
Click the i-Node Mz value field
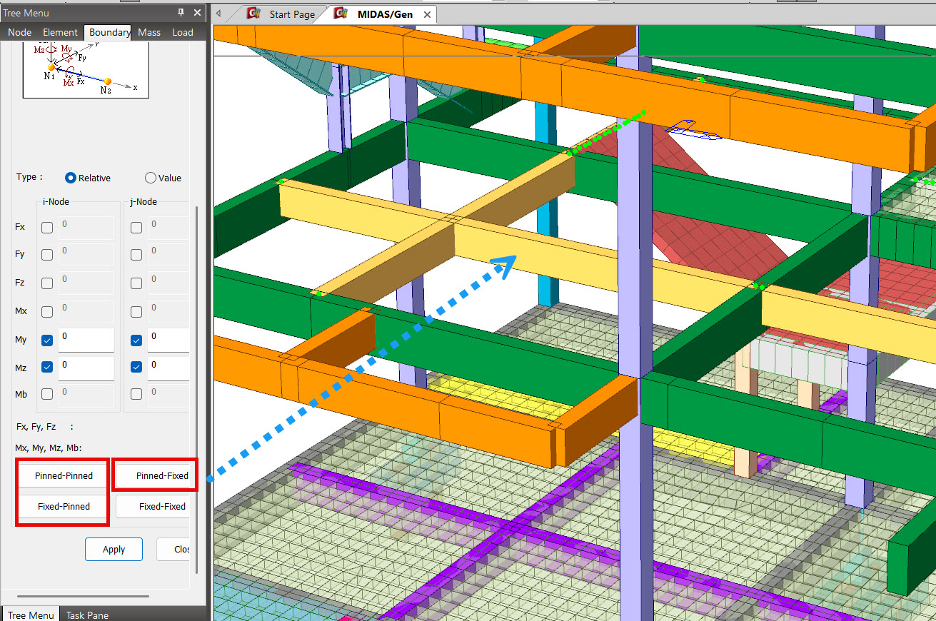[x=86, y=368]
